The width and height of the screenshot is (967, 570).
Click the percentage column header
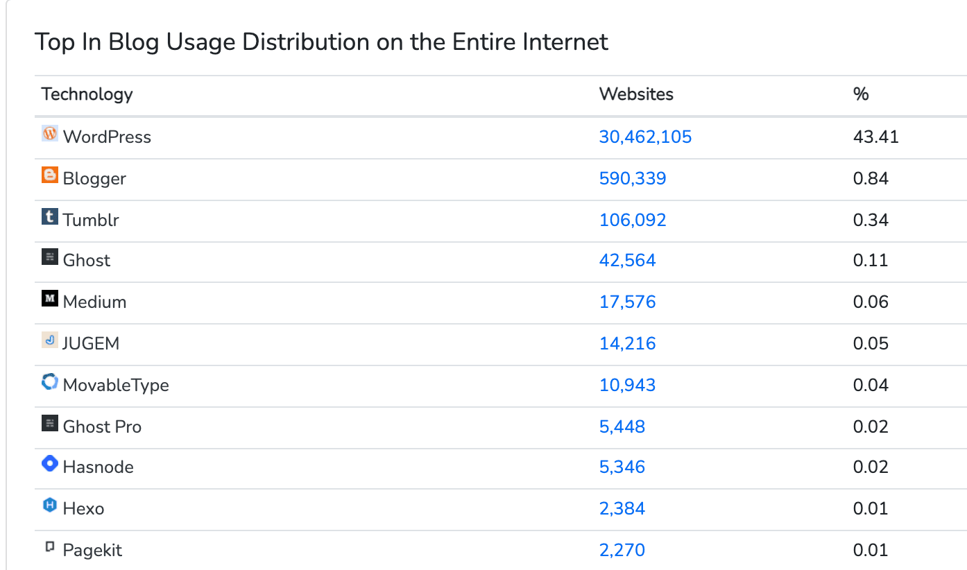pos(861,94)
